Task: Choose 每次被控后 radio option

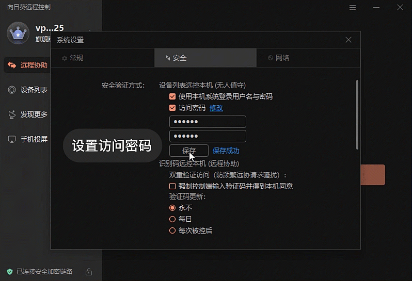Action: coord(172,230)
